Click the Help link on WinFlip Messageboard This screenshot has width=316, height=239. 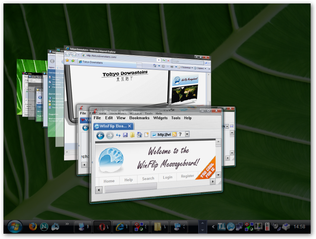tap(128, 180)
